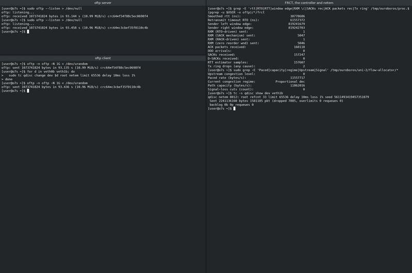412x273 pixels.
Task: Click '(pgrep -u $USER -x oftp)/*/frct' line
Action: (x=236, y=12)
